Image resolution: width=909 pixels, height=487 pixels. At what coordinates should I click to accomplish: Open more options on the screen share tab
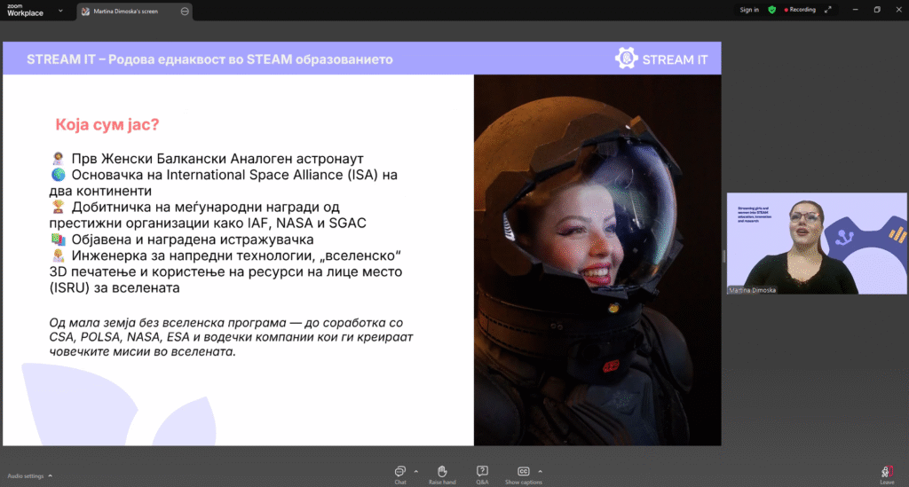(x=185, y=11)
